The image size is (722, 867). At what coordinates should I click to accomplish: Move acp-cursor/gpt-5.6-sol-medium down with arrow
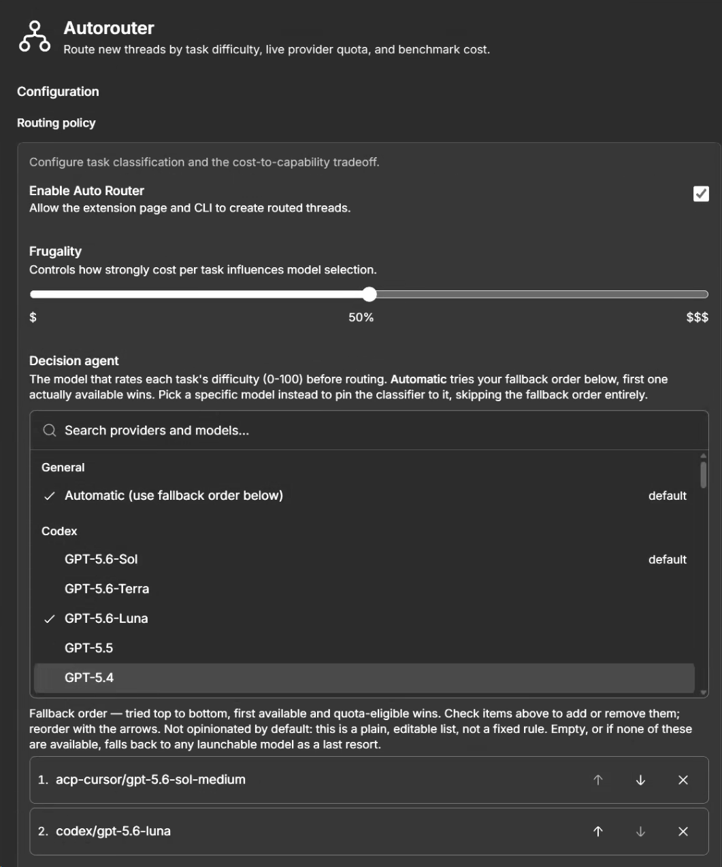pos(640,780)
